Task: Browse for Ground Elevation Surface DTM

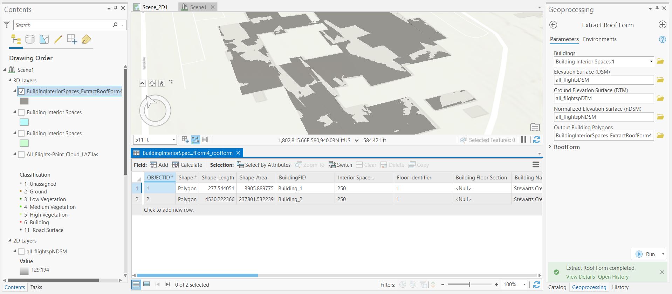Action: [660, 98]
